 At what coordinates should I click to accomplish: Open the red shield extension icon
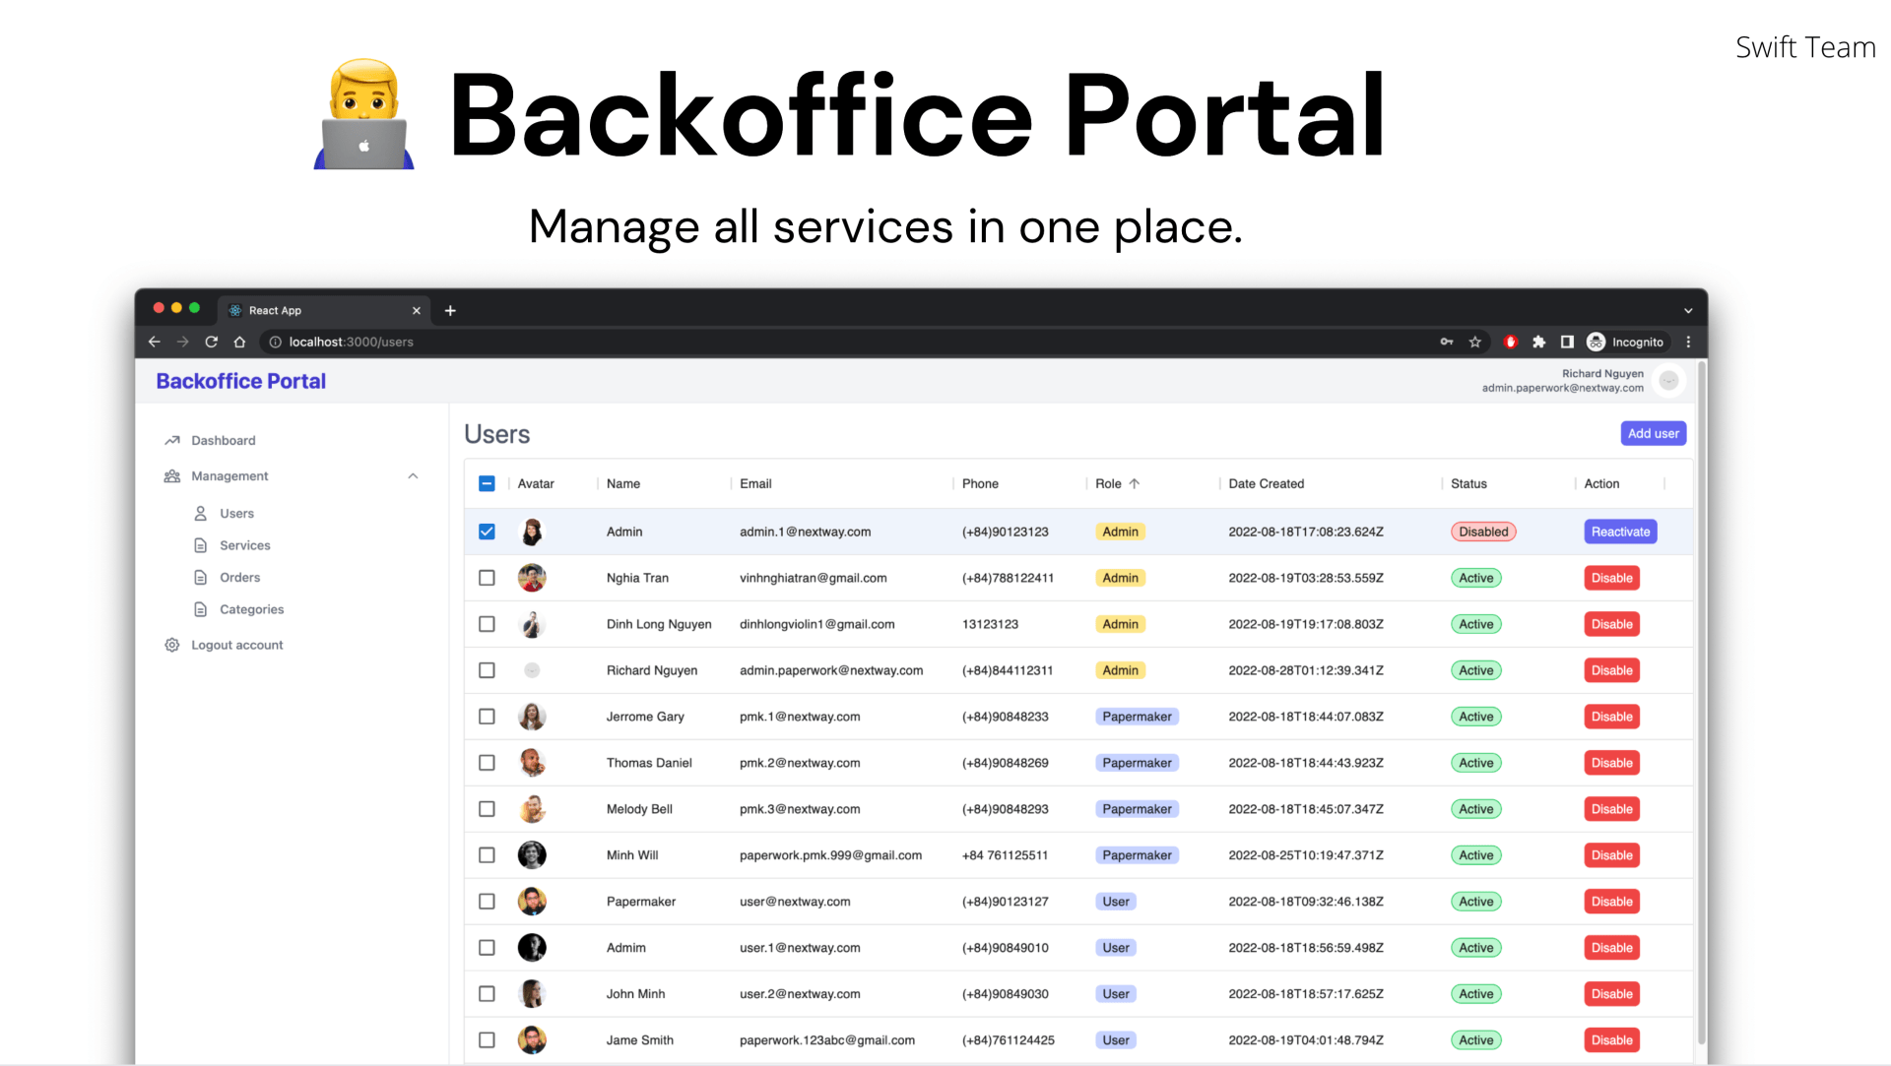[x=1511, y=342]
